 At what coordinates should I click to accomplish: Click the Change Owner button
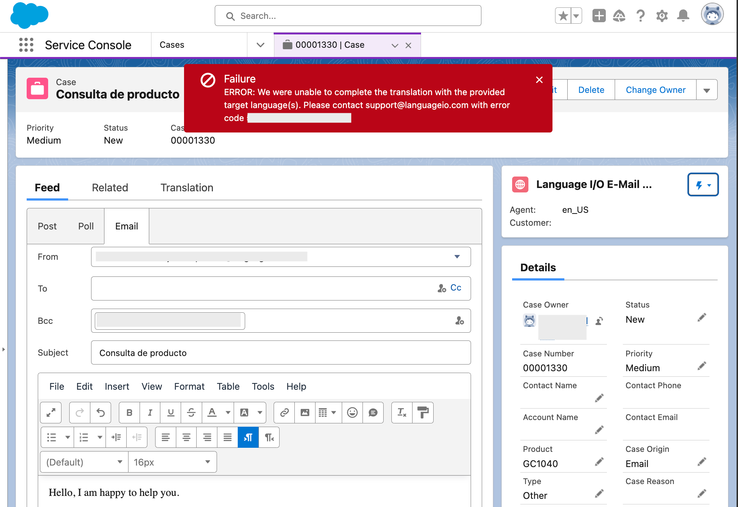click(655, 90)
